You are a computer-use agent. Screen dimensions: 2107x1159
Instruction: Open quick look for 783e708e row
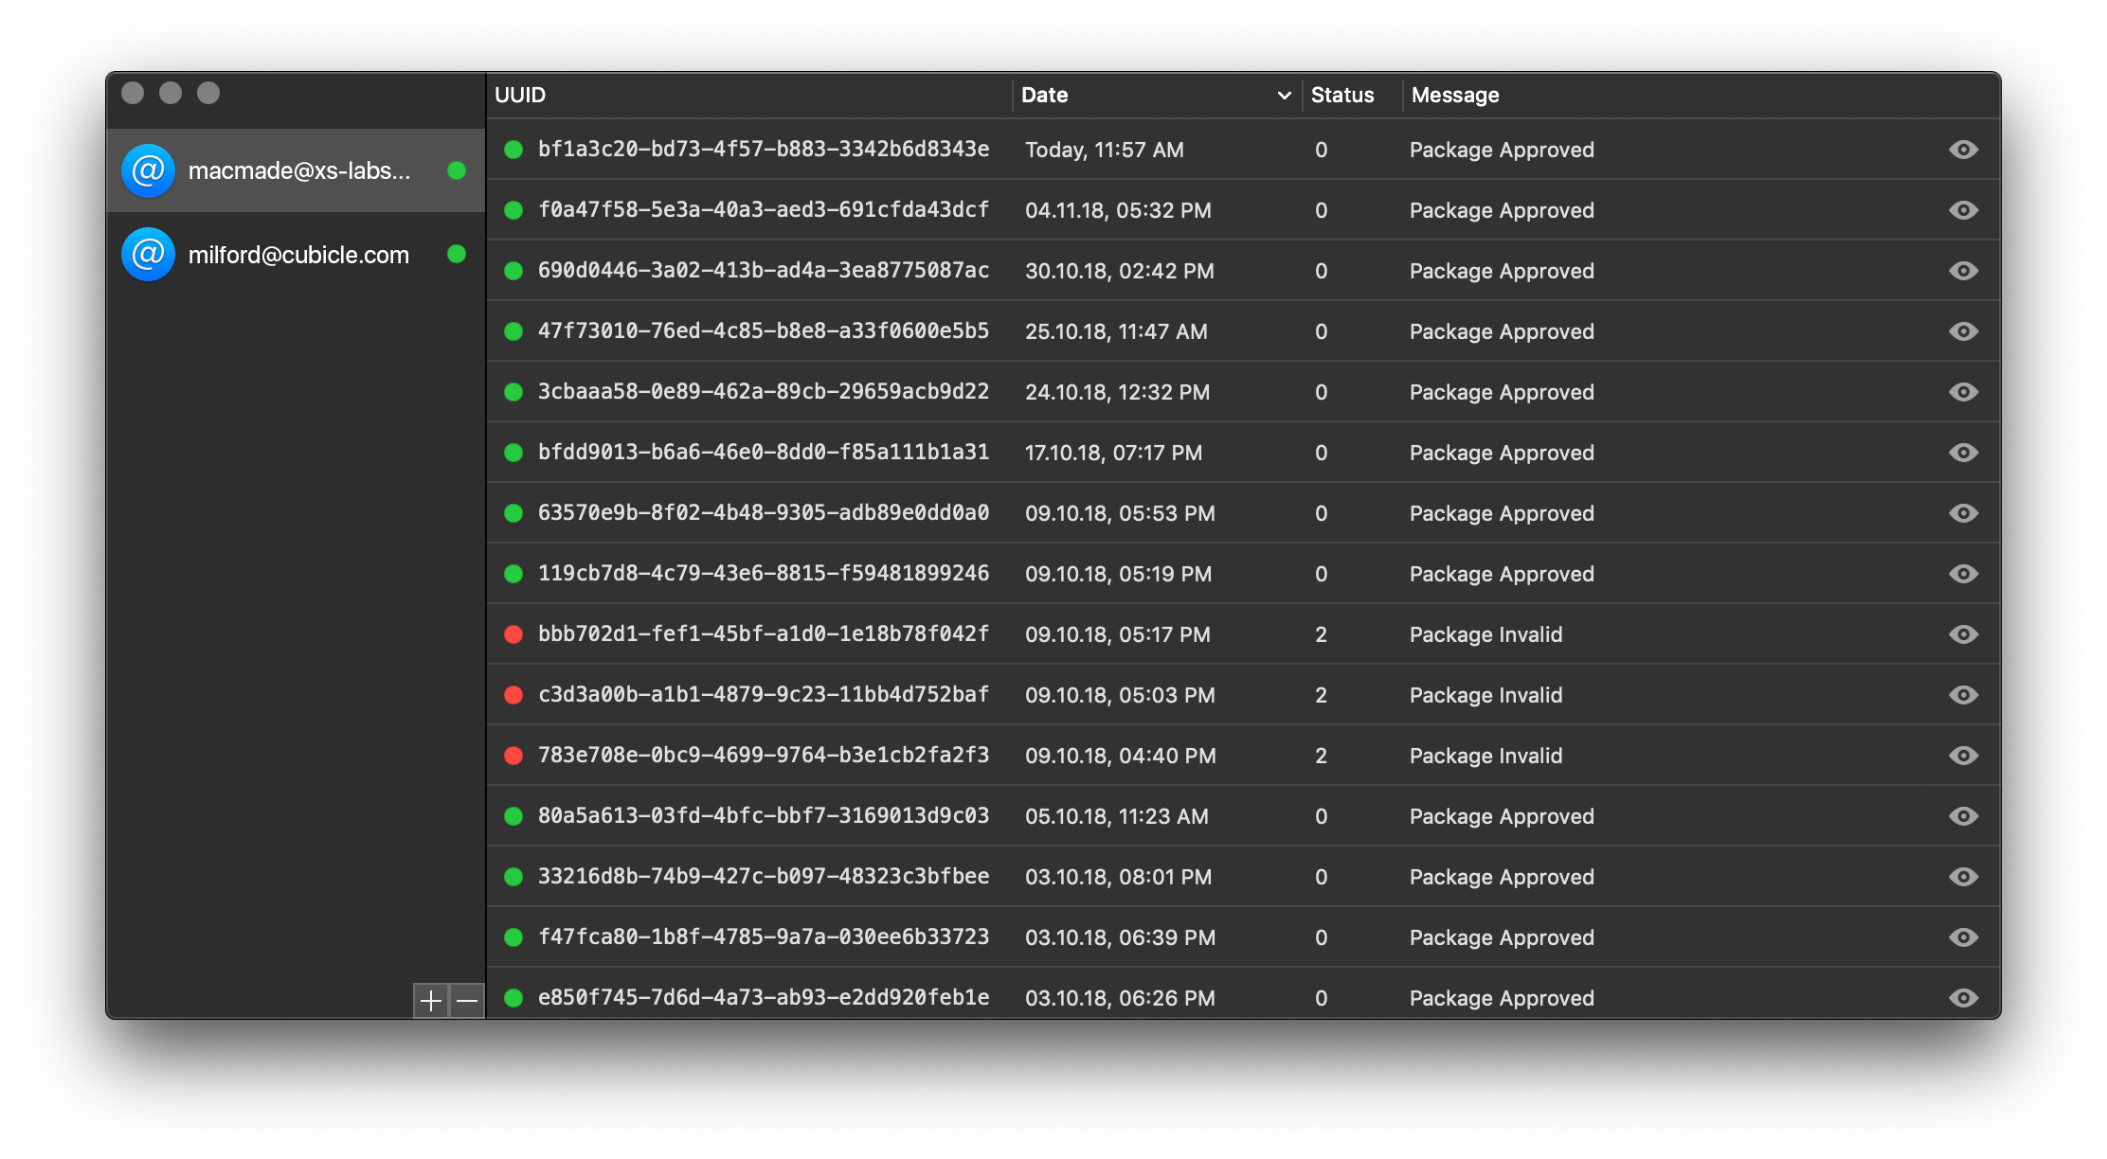pyautogui.click(x=1963, y=756)
